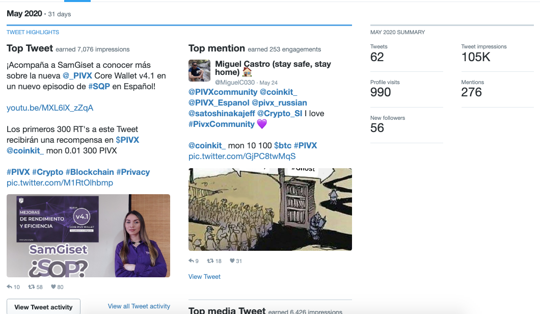The width and height of the screenshot is (540, 314).
Task: Click the Profile visits value 990
Action: point(381,92)
